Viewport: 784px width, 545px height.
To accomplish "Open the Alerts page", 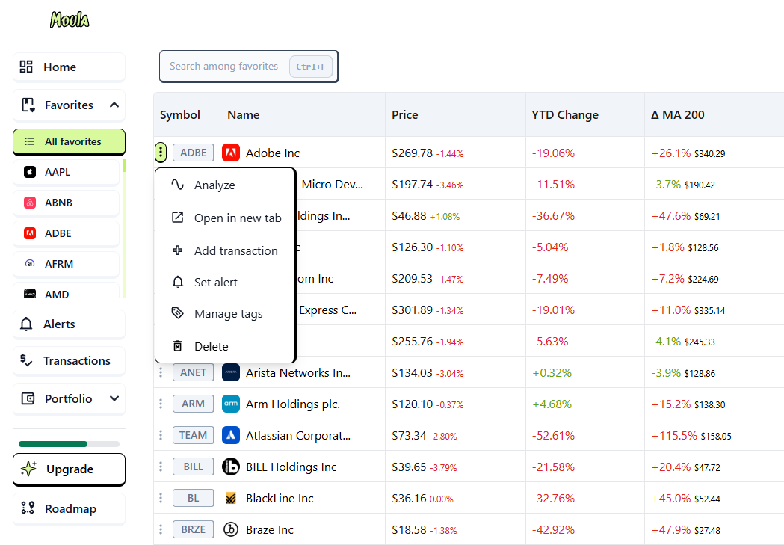I will click(69, 324).
